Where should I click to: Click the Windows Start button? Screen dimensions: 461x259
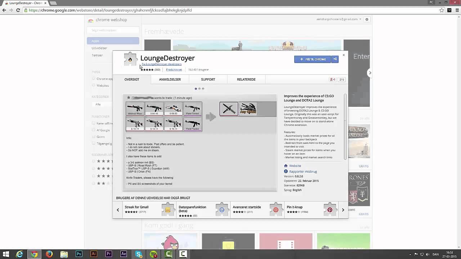point(6,254)
